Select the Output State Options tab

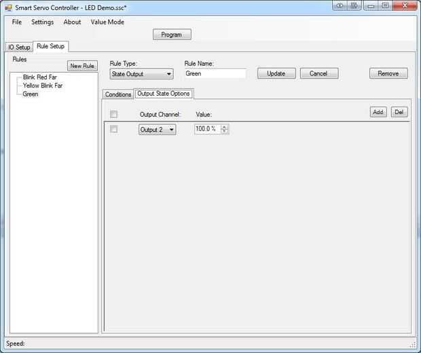point(164,94)
